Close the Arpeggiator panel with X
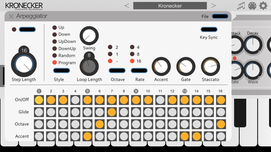The height and width of the screenshot is (152, 271). click(11, 16)
